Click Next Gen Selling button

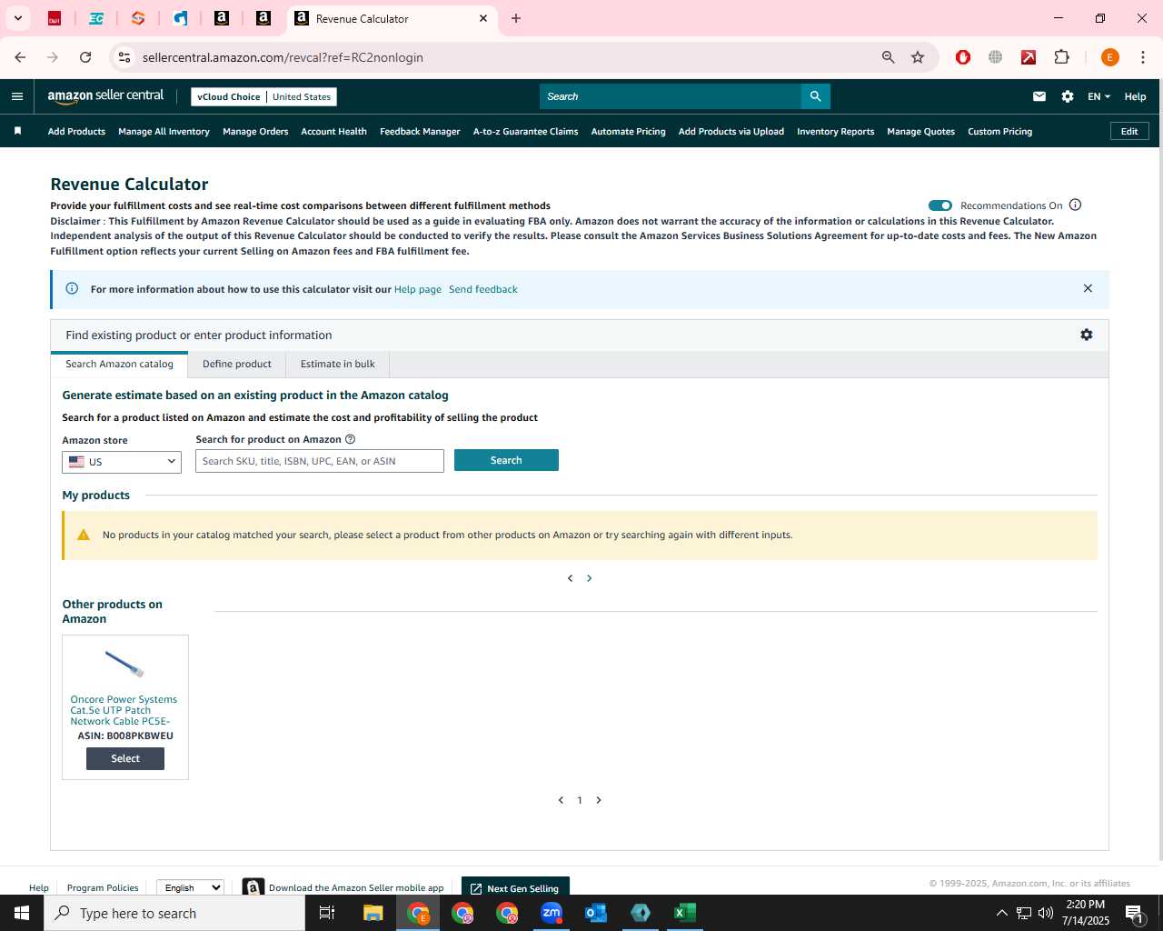pyautogui.click(x=515, y=887)
